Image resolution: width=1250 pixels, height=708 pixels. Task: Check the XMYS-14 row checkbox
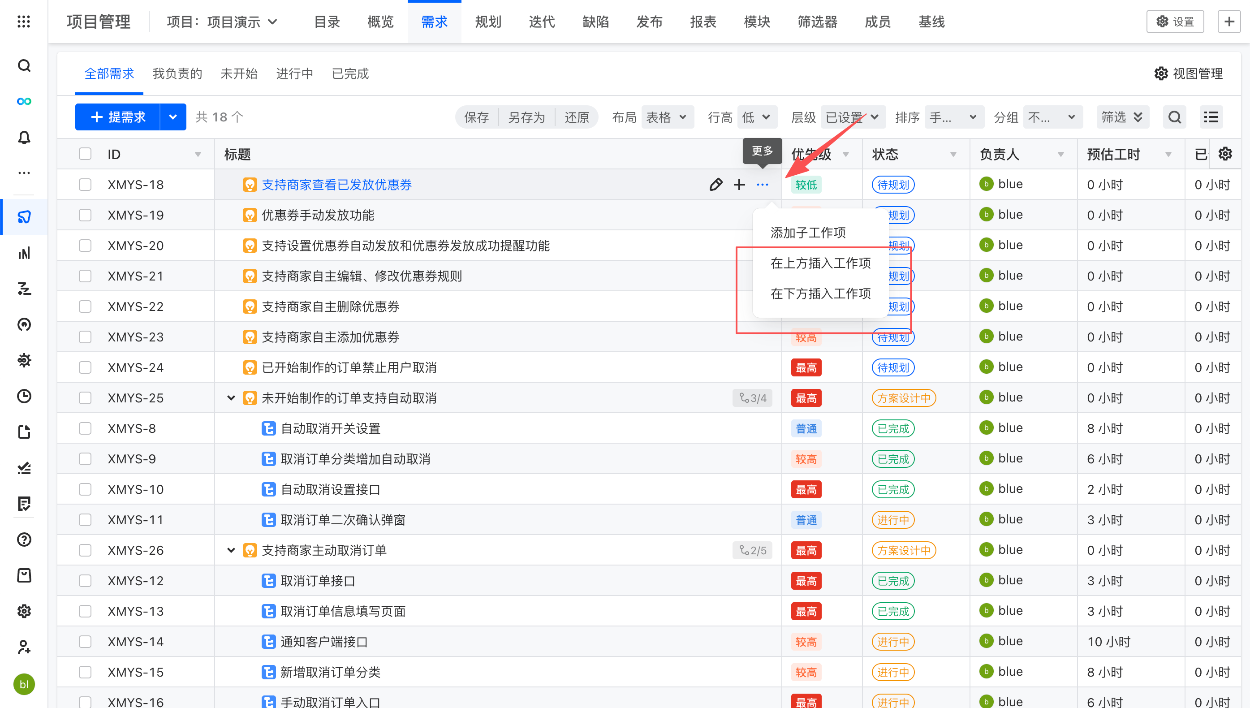[x=85, y=641]
